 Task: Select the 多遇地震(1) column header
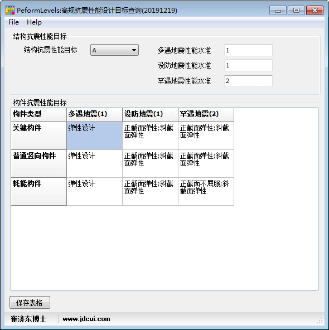click(x=94, y=115)
